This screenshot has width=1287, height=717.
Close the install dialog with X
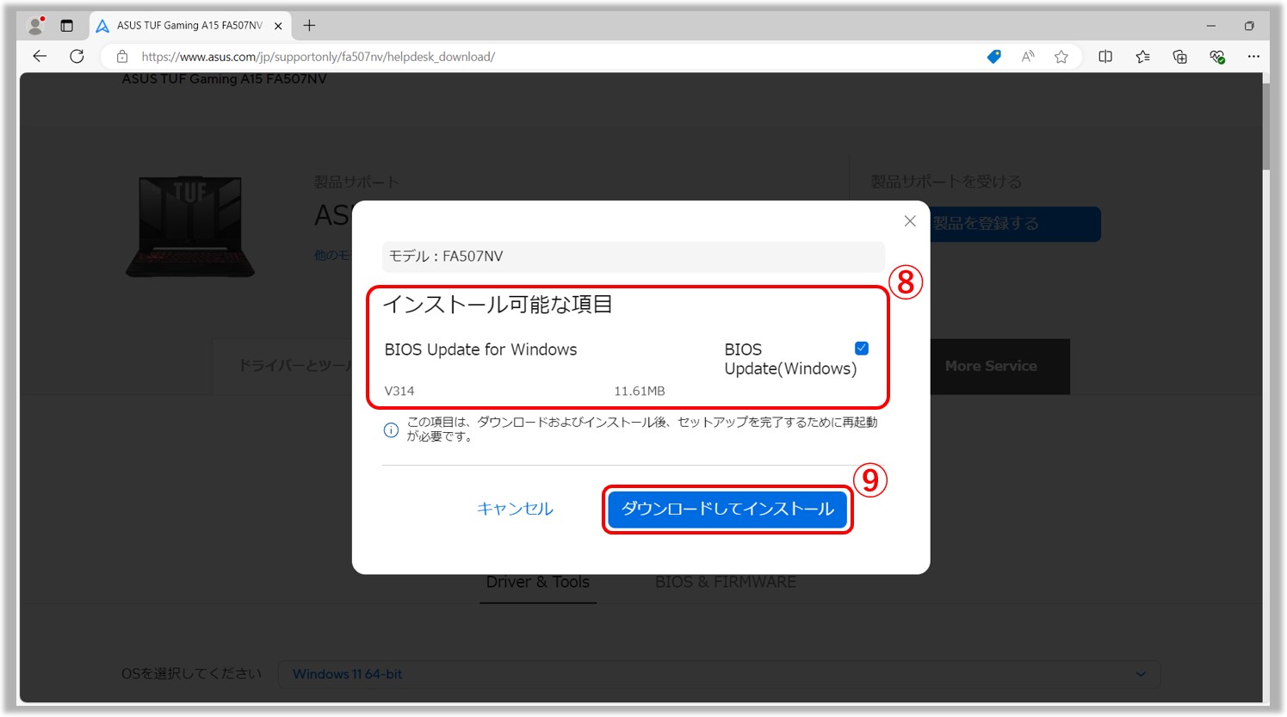tap(910, 221)
